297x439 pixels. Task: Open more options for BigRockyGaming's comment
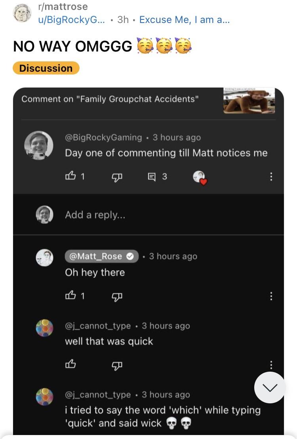[x=271, y=177]
